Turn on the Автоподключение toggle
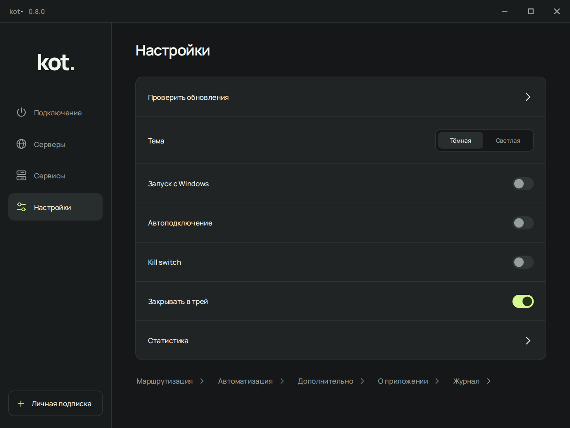The image size is (570, 428). 523,223
